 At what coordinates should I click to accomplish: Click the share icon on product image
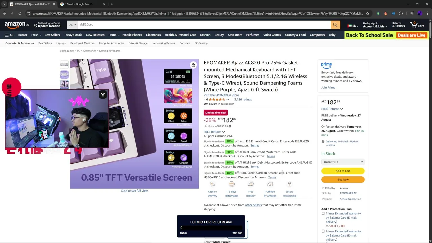[193, 65]
